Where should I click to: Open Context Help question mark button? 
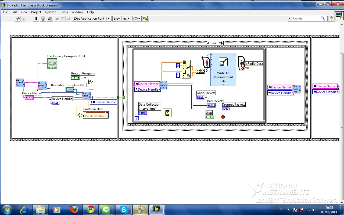(331, 19)
